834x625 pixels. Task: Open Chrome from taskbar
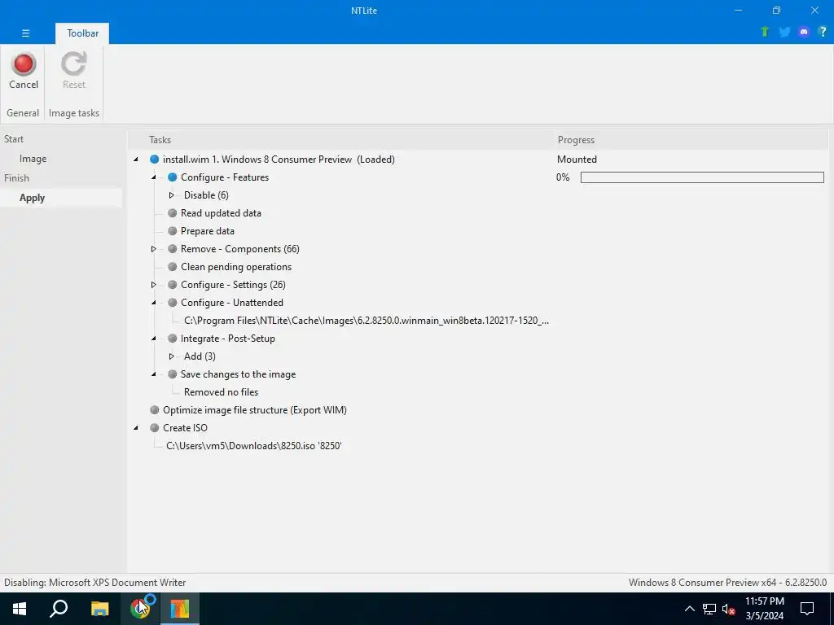click(140, 609)
